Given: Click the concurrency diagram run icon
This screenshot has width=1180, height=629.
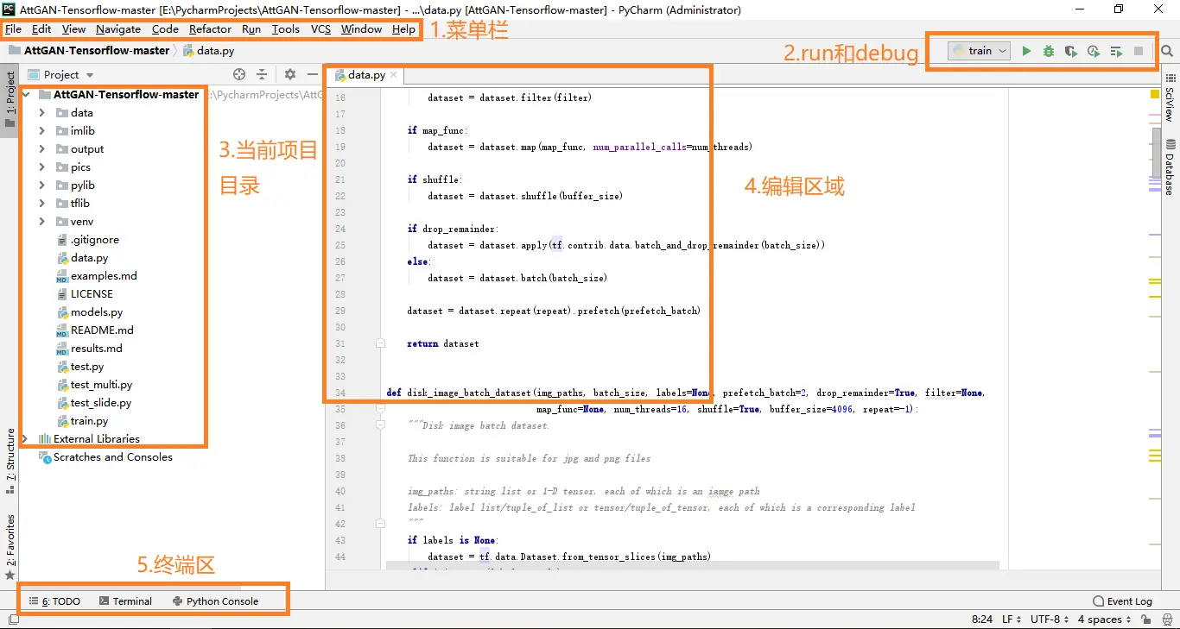Looking at the screenshot, I should click(x=1116, y=52).
